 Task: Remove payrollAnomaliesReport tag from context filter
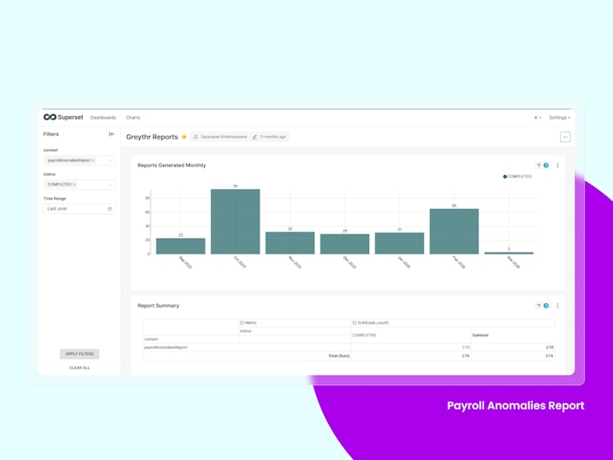pyautogui.click(x=93, y=160)
